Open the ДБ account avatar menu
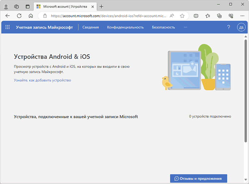 [241, 27]
